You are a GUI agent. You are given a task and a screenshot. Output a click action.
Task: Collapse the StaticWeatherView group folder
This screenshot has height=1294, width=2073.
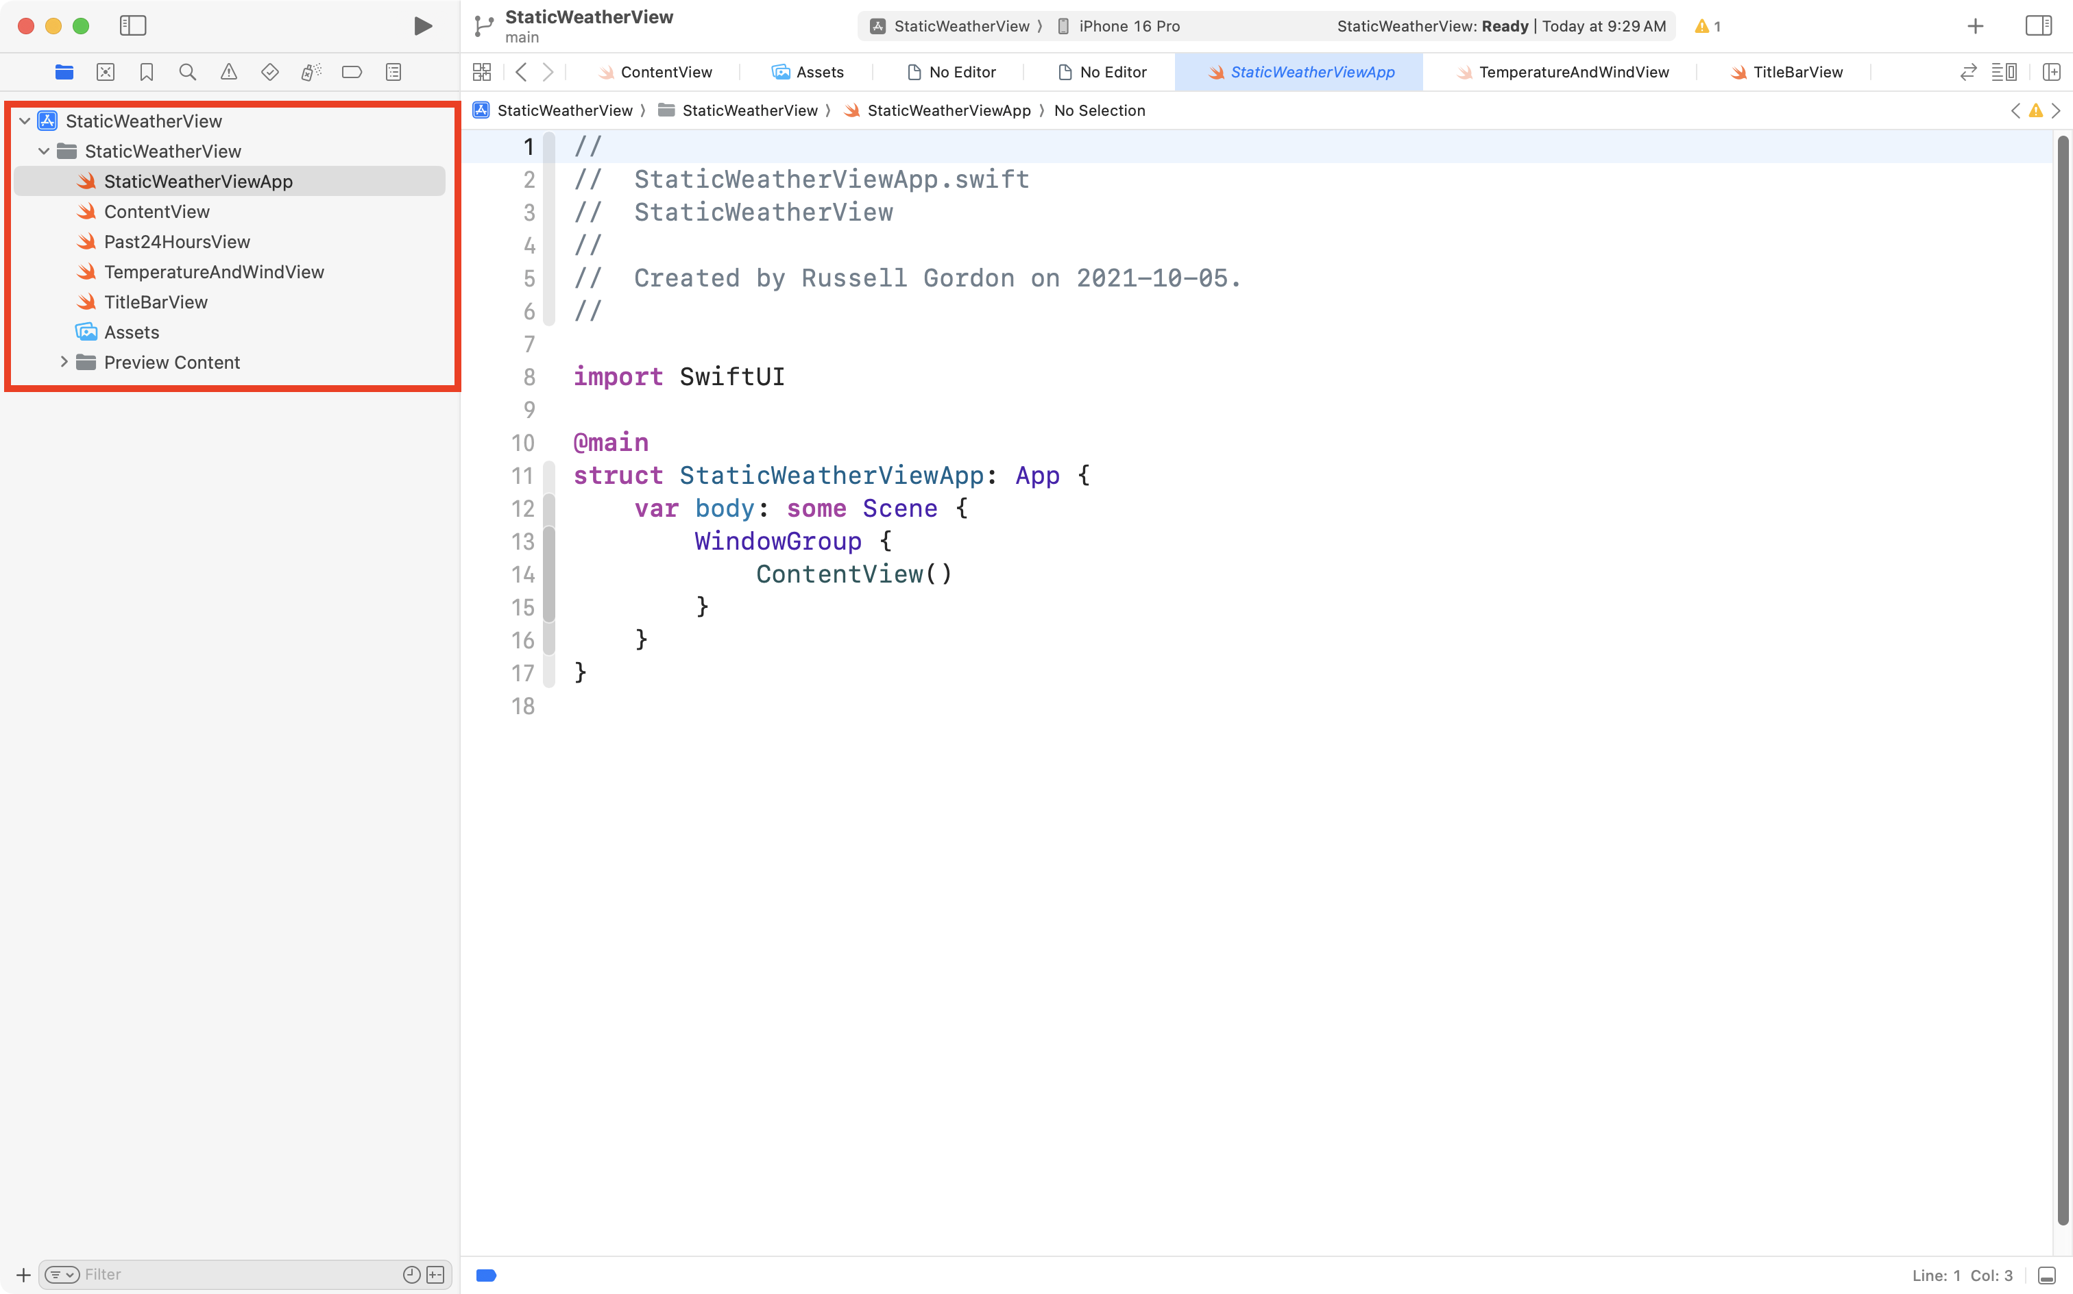click(44, 151)
